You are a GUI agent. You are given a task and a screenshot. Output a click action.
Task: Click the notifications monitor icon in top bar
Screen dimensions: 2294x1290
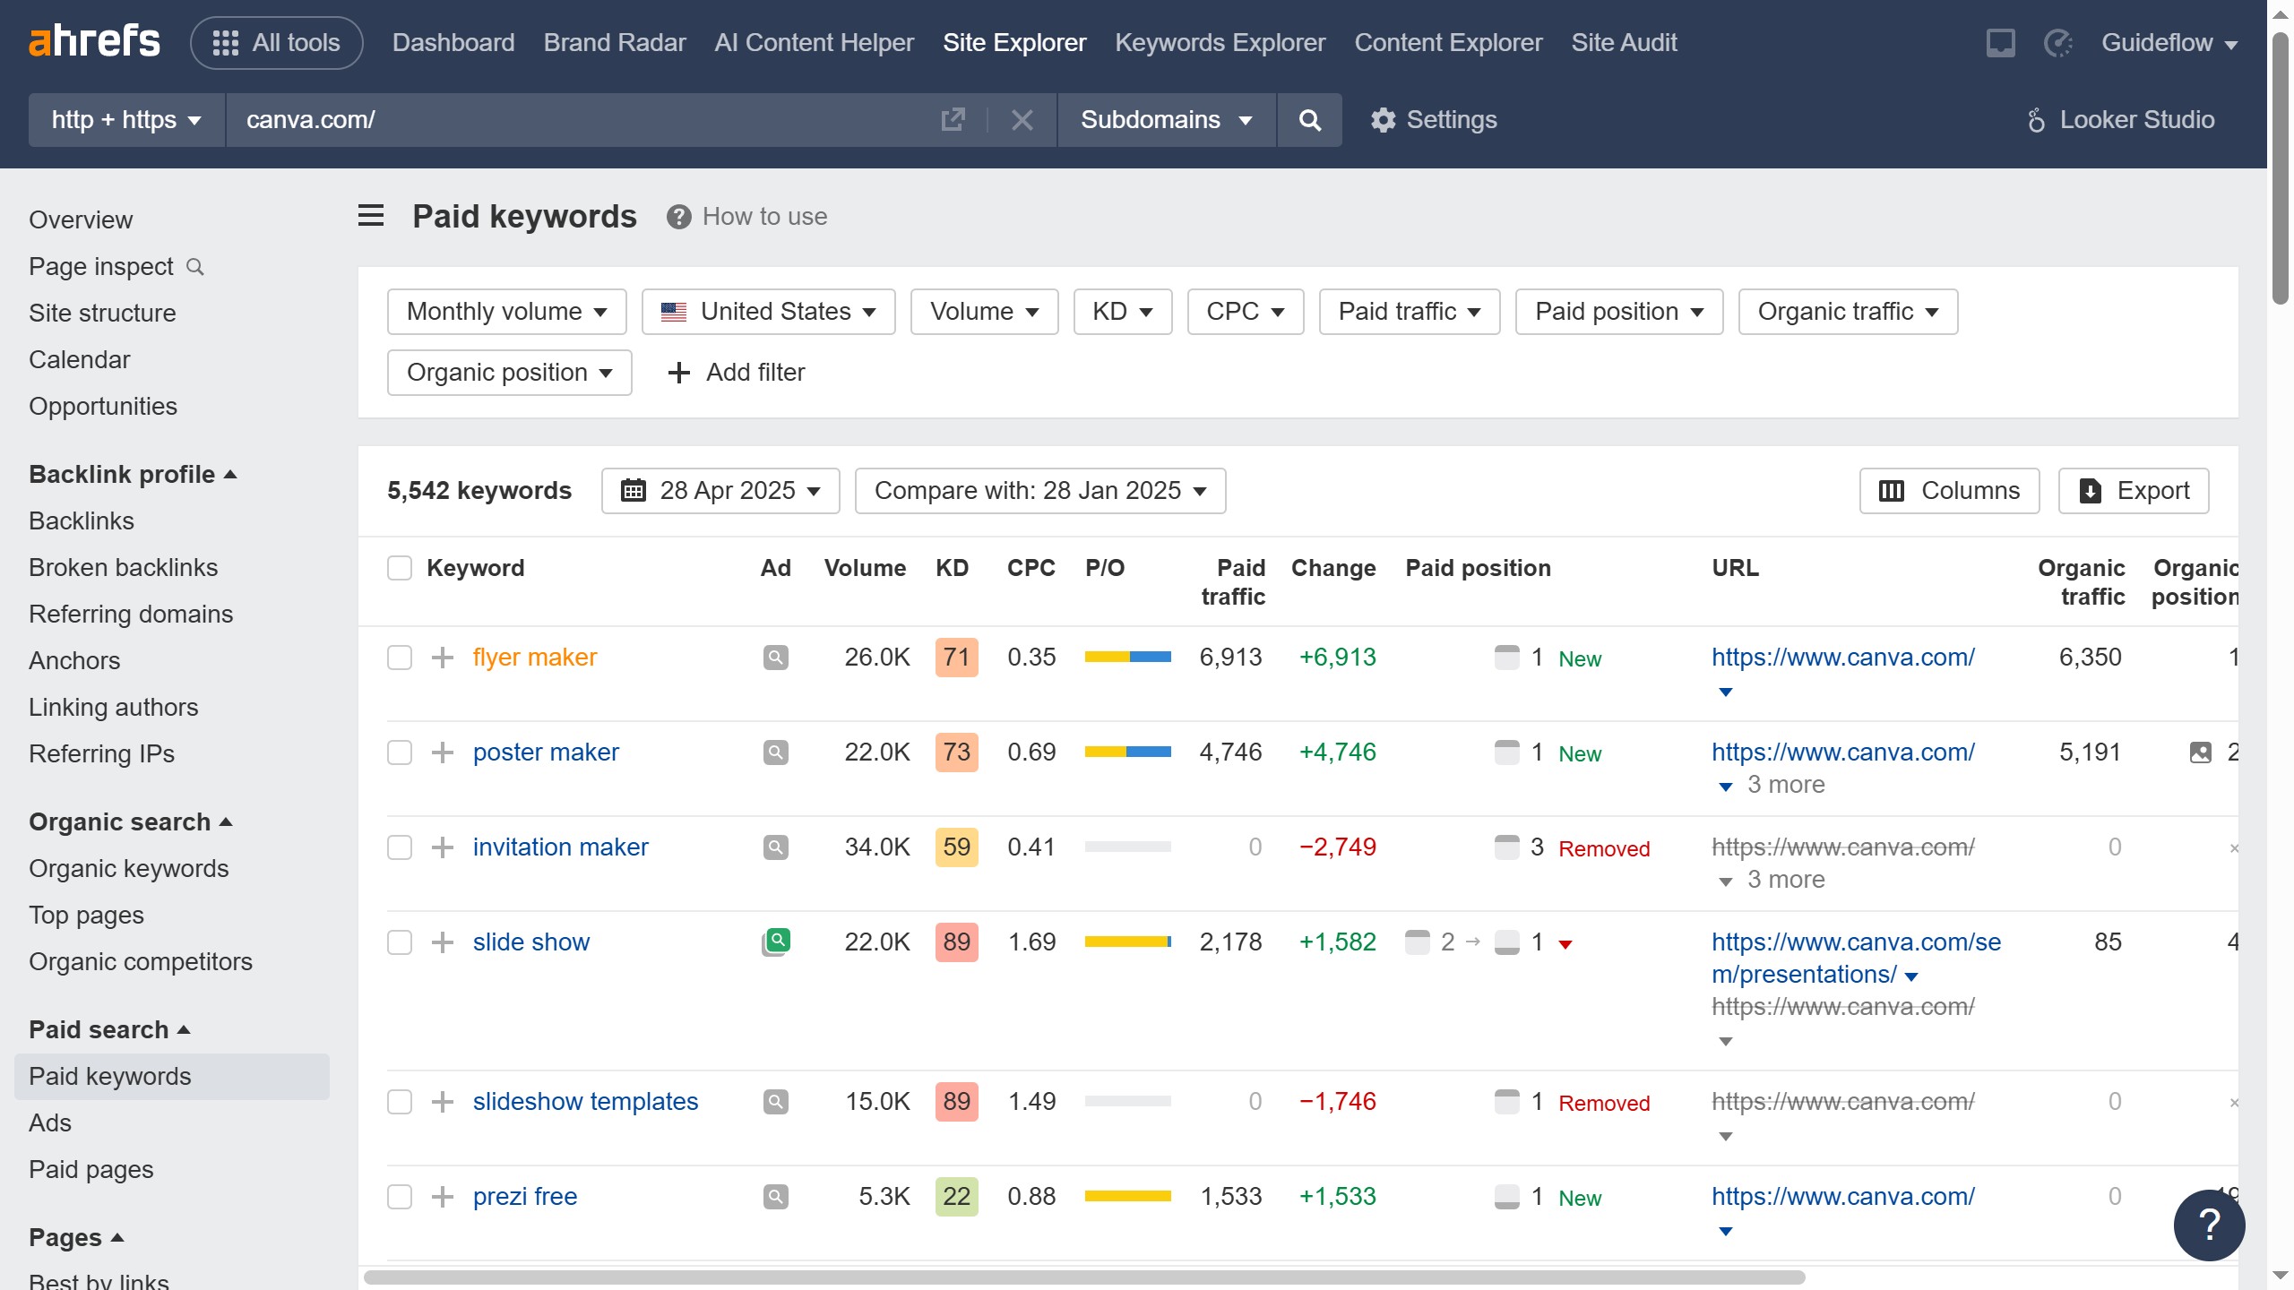2000,43
